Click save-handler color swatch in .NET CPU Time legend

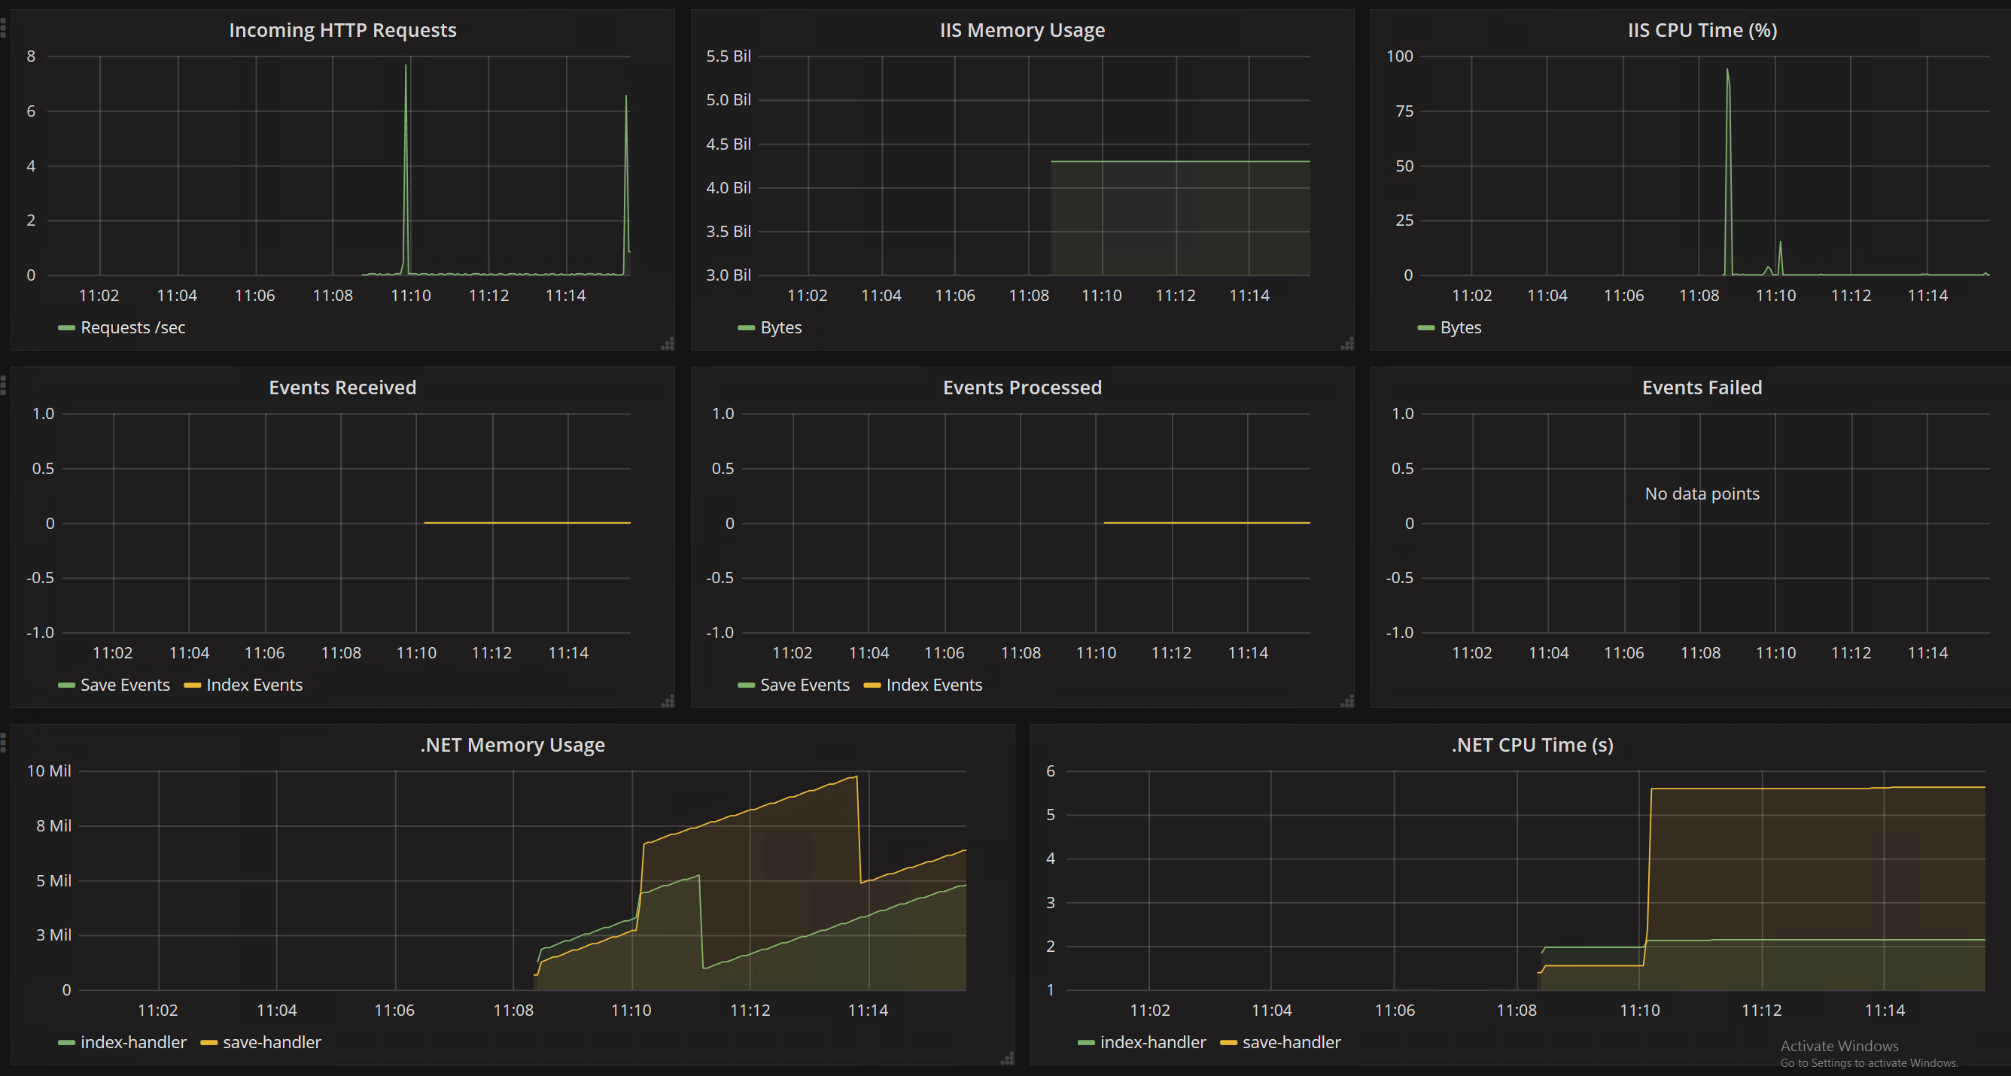tap(1228, 1043)
